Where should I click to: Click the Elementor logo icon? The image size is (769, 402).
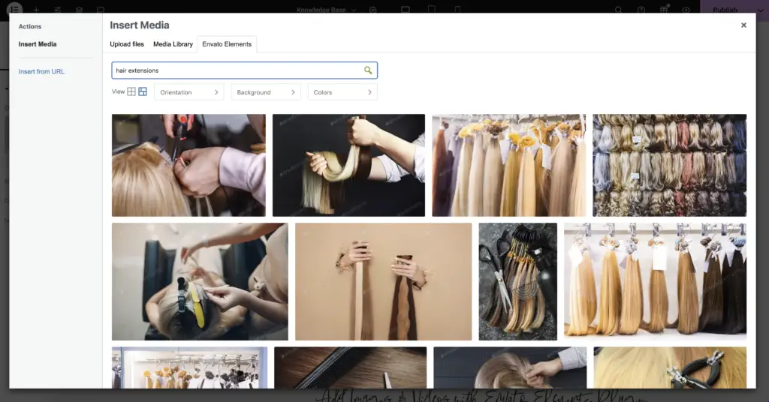[x=14, y=10]
